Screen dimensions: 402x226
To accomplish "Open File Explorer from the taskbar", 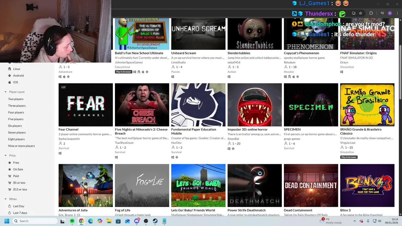I will click(109, 221).
